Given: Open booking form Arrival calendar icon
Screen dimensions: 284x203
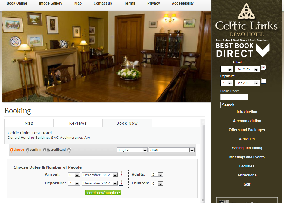Looking at the screenshot, I should click(x=121, y=174).
